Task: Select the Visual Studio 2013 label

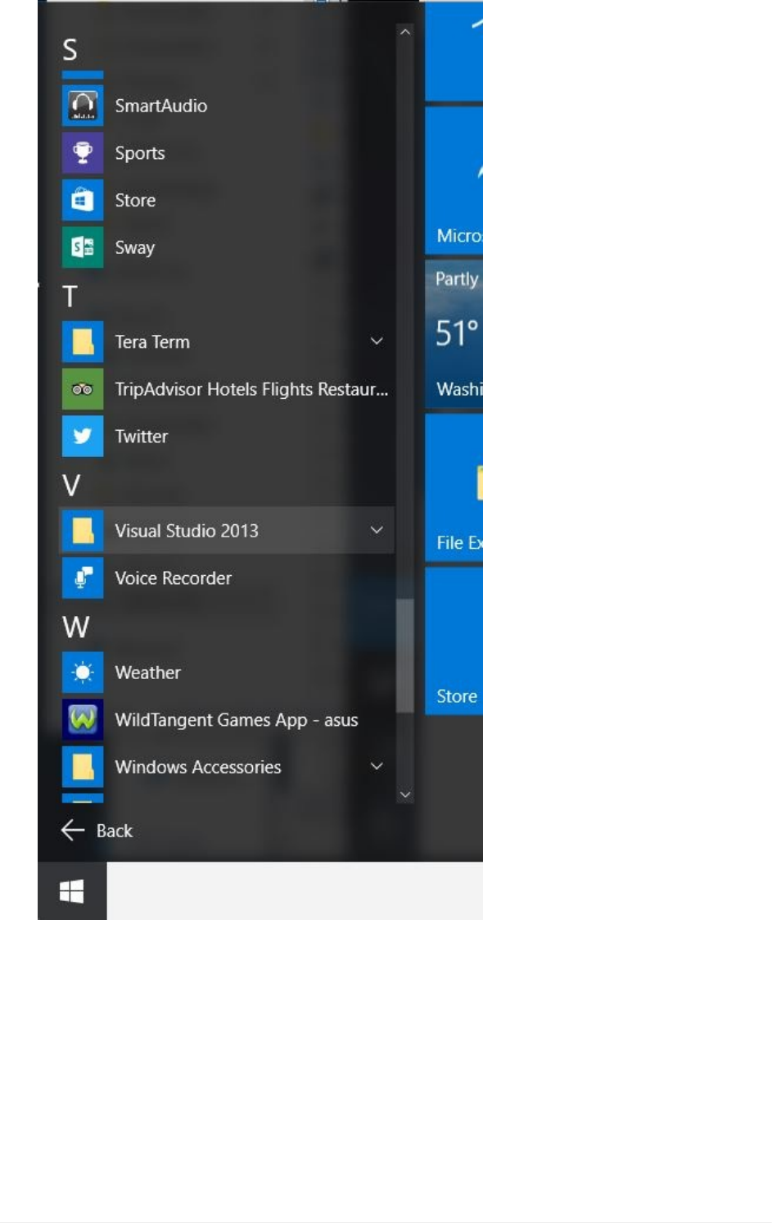Action: 187,531
